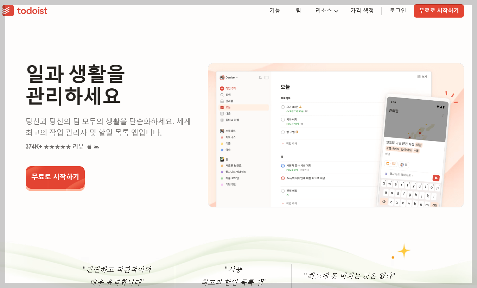Check off the 치과 예약 task

[x=283, y=119]
